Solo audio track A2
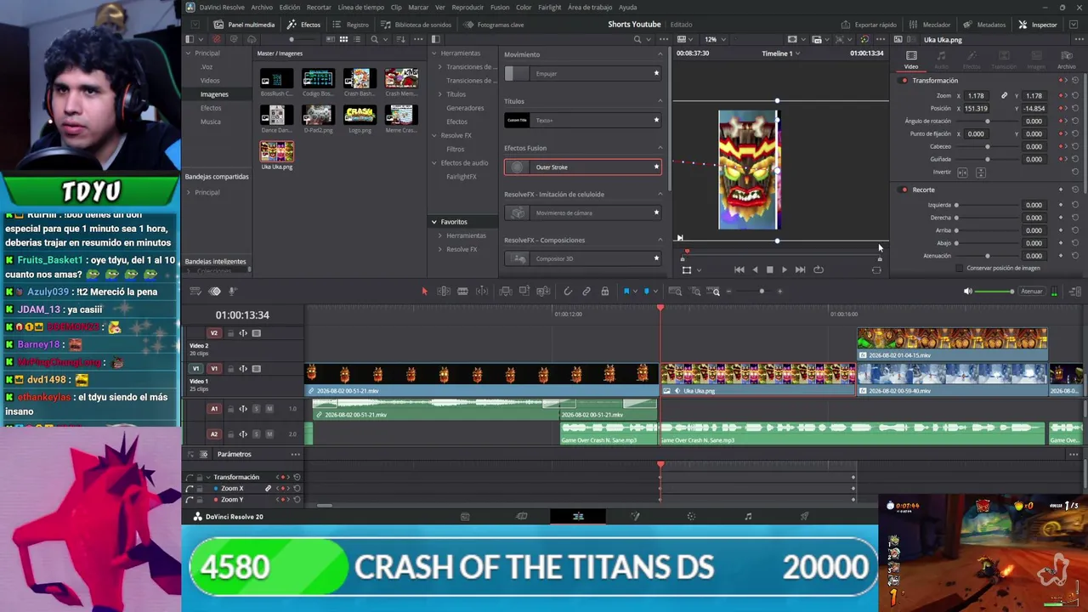Viewport: 1088px width, 612px height. tap(256, 433)
